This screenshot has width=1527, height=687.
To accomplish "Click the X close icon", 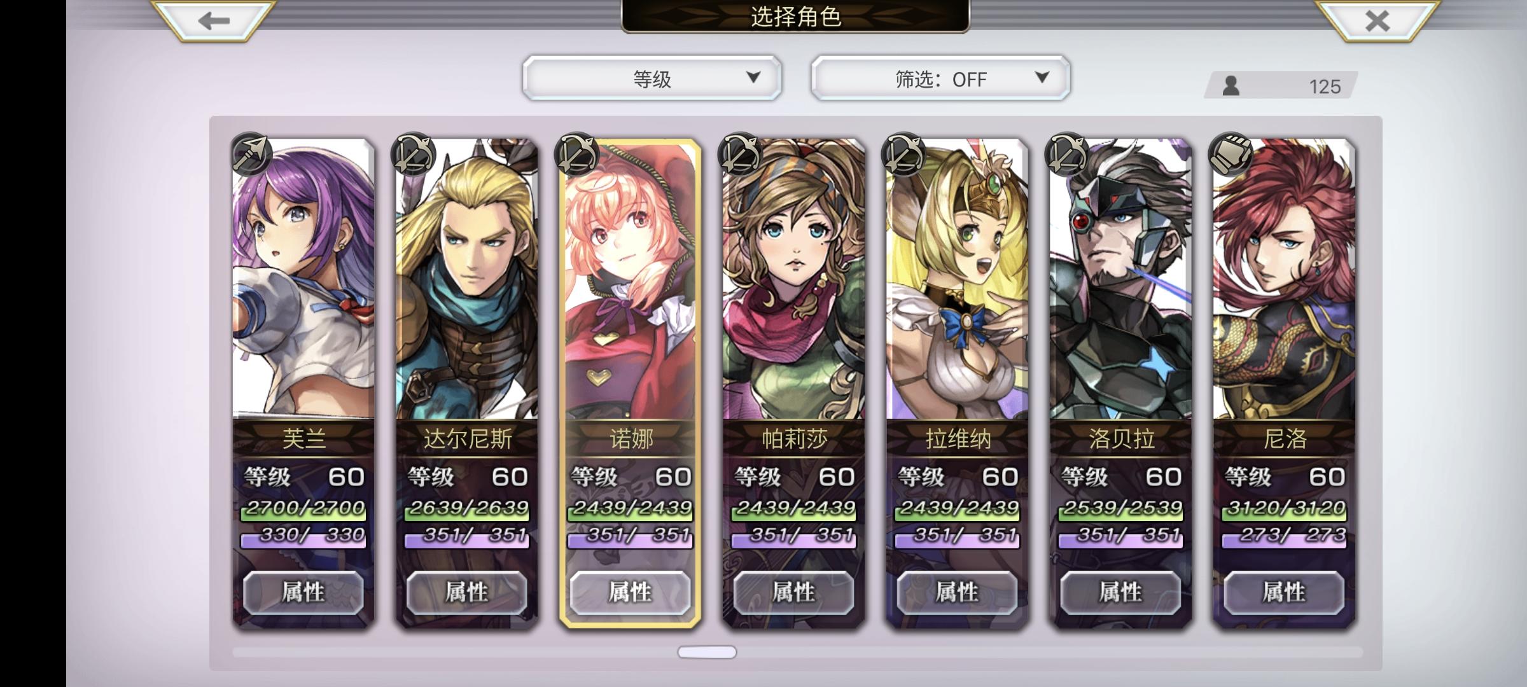I will click(1377, 20).
